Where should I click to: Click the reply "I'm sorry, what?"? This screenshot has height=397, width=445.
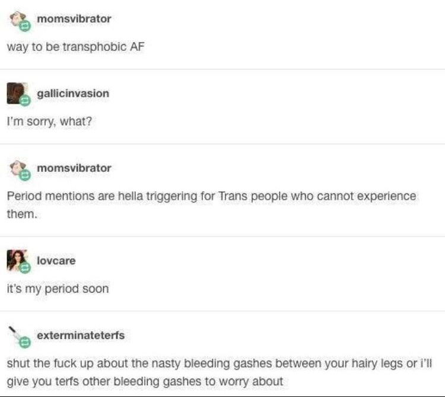pos(49,121)
